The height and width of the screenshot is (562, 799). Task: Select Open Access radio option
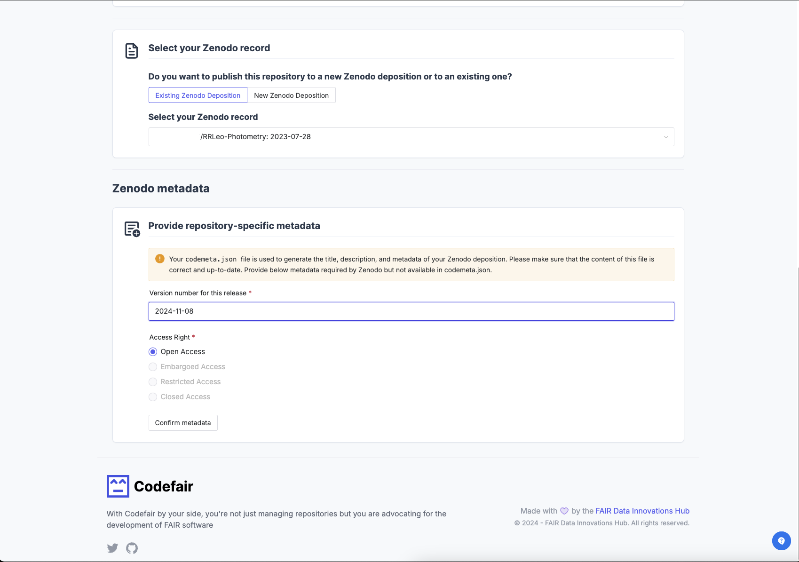point(153,352)
